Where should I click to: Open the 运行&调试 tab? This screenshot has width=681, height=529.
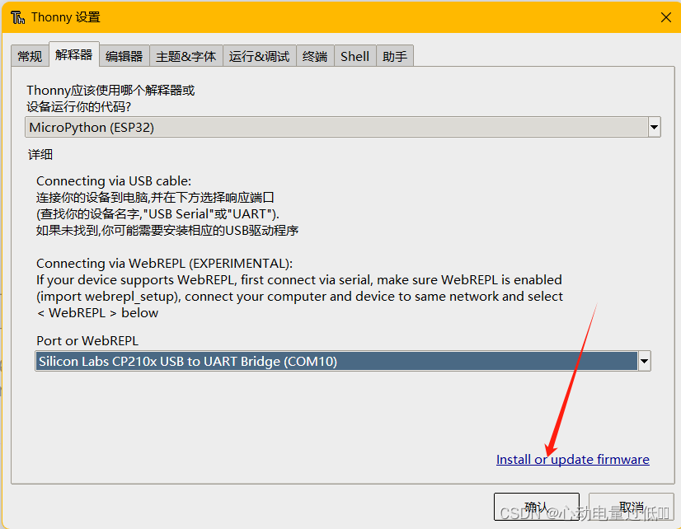coord(259,56)
